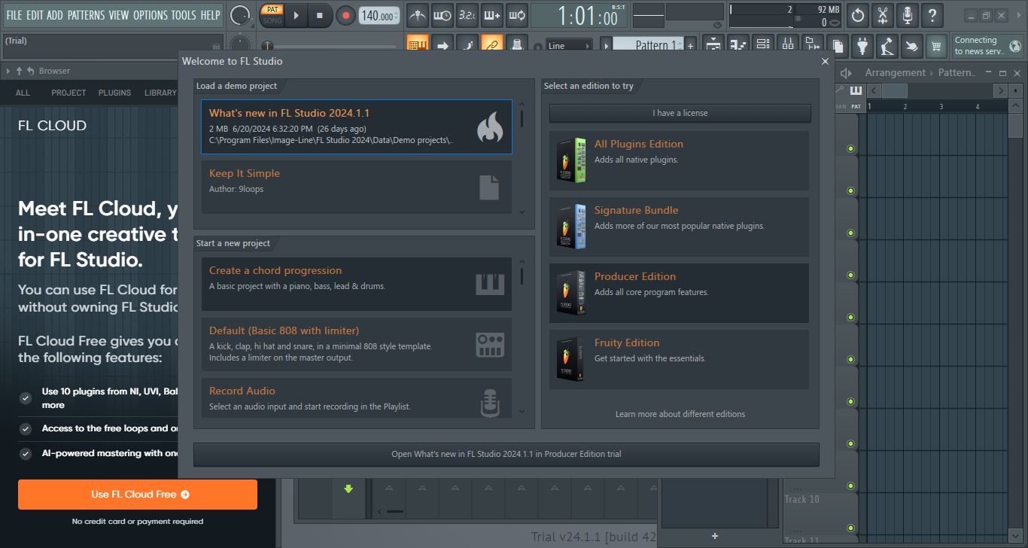Open the tempo tapper hammer icon
1028x548 pixels.
[887, 46]
